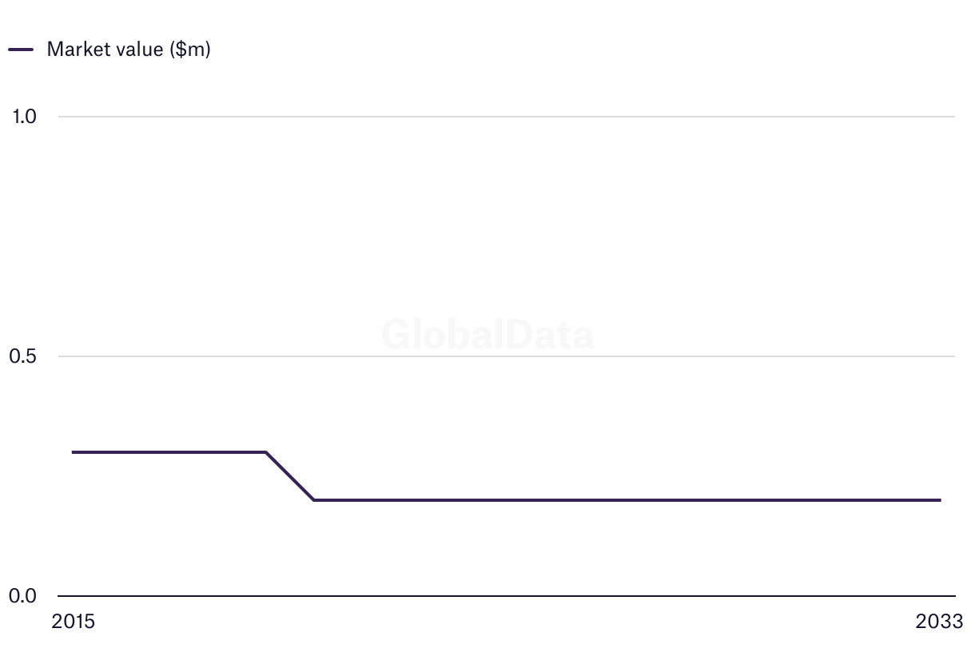Click the 0.5 horizontal gridline
Viewport: 975px width, 668px height.
[507, 356]
